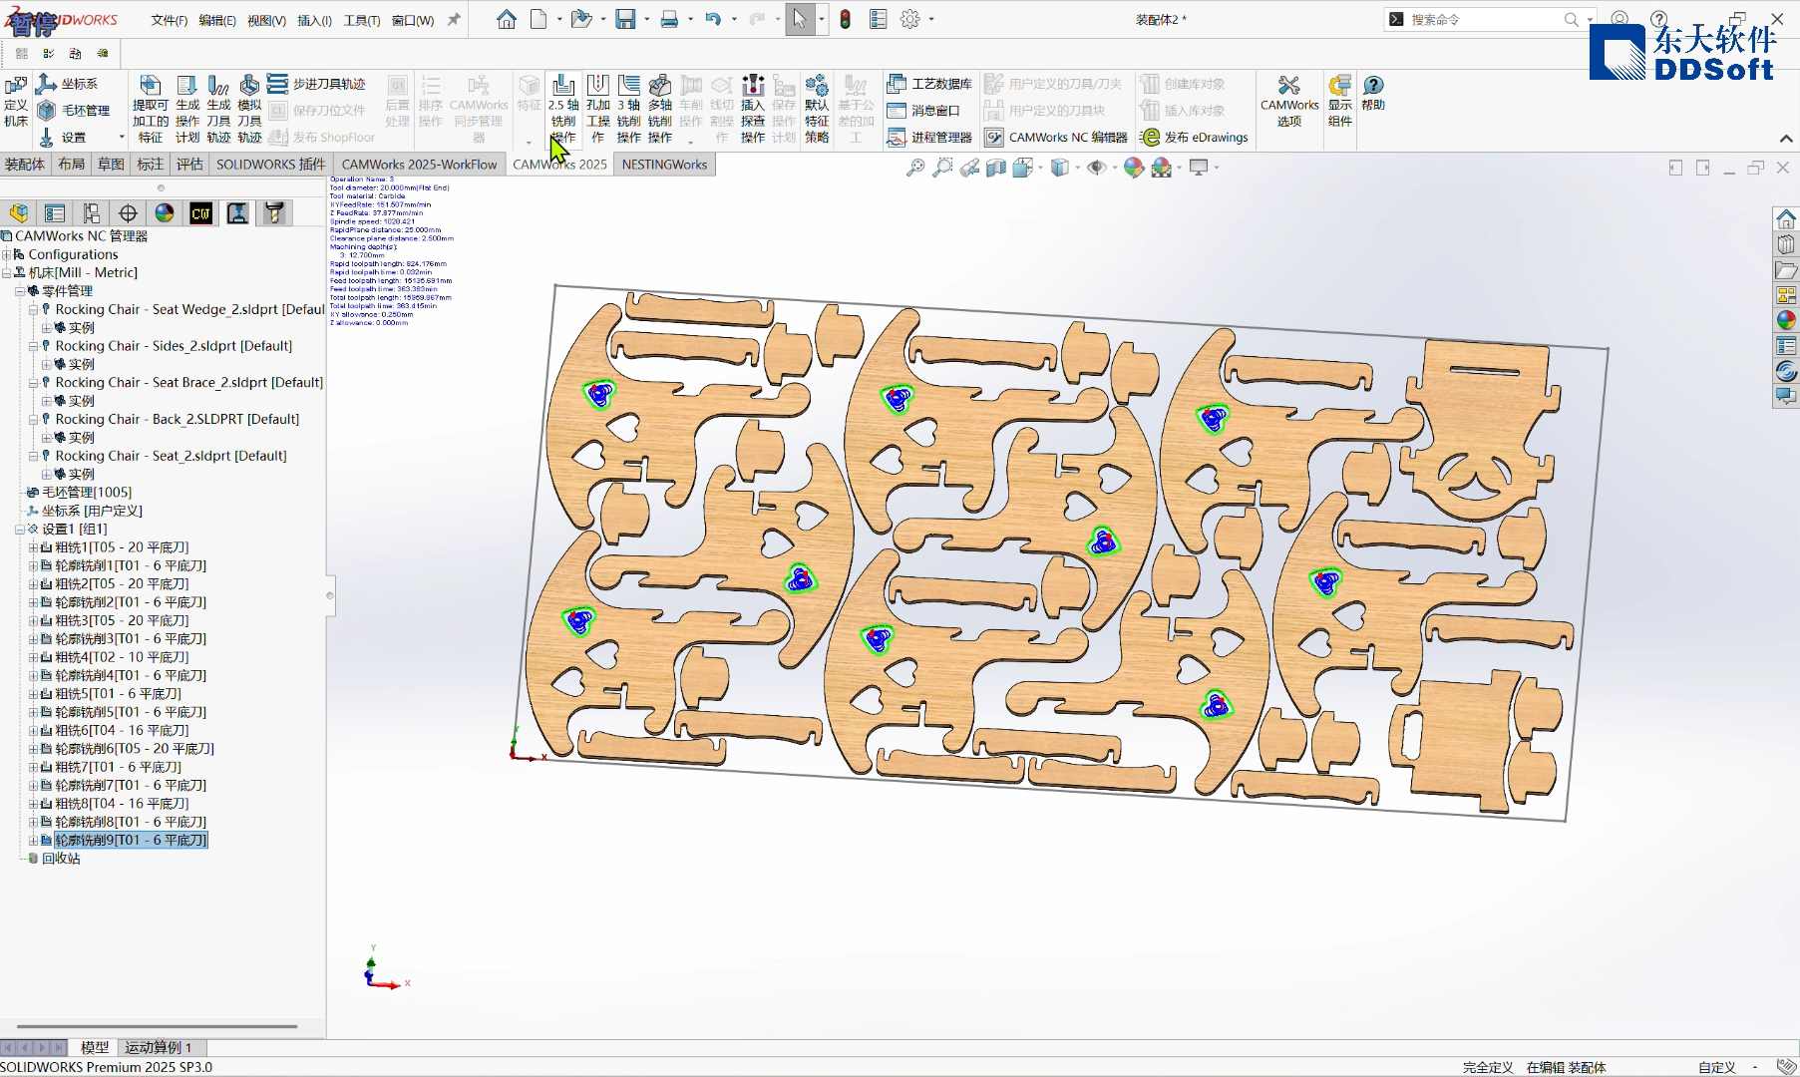Click 提取可加工的特征 extract features icon
Screen dimensions: 1800x1077
(x=151, y=109)
